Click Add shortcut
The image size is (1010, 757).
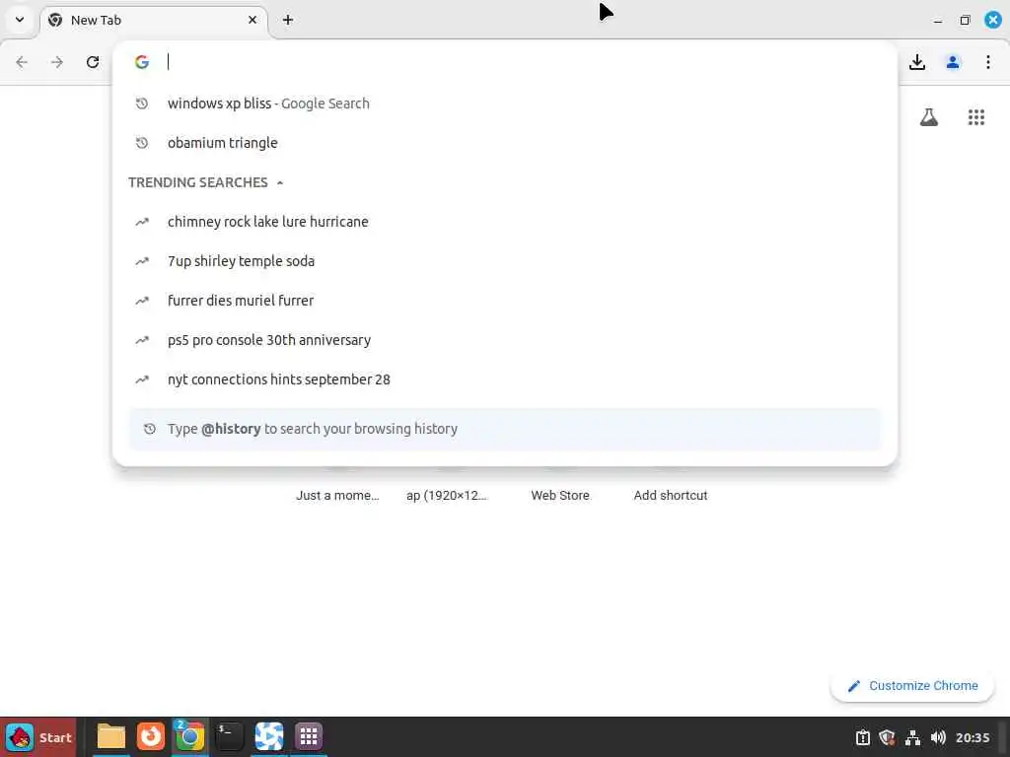671,495
